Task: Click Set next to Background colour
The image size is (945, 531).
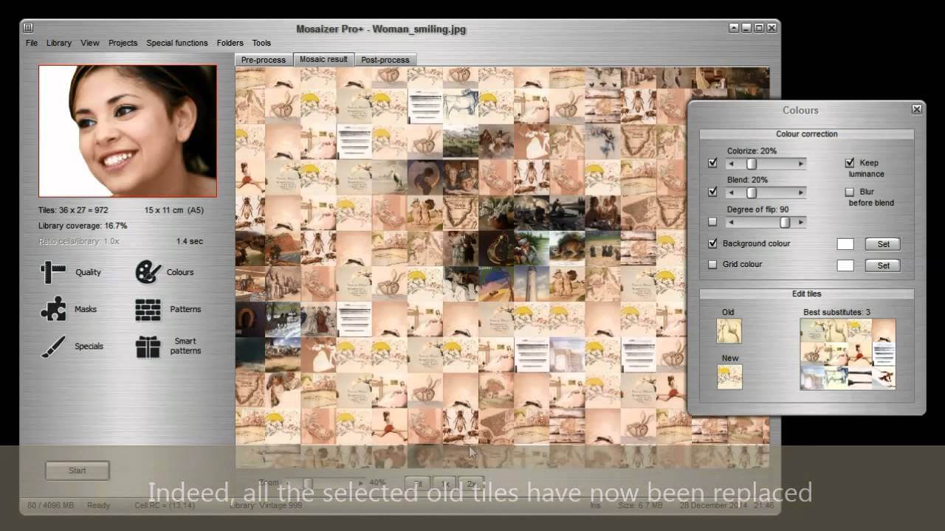Action: coord(883,244)
